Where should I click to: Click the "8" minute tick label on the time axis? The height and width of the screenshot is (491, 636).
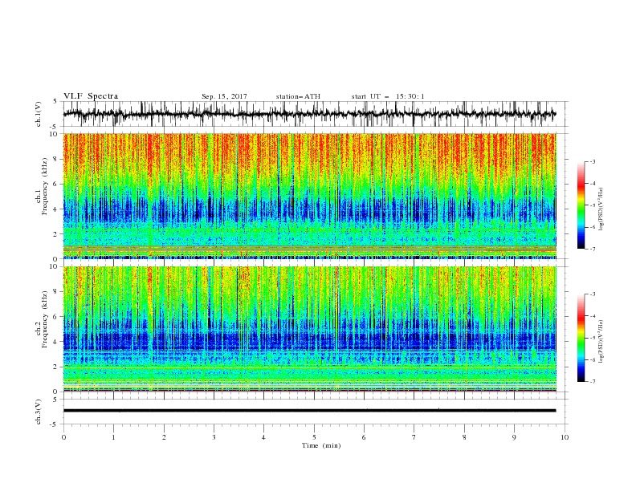pos(464,437)
